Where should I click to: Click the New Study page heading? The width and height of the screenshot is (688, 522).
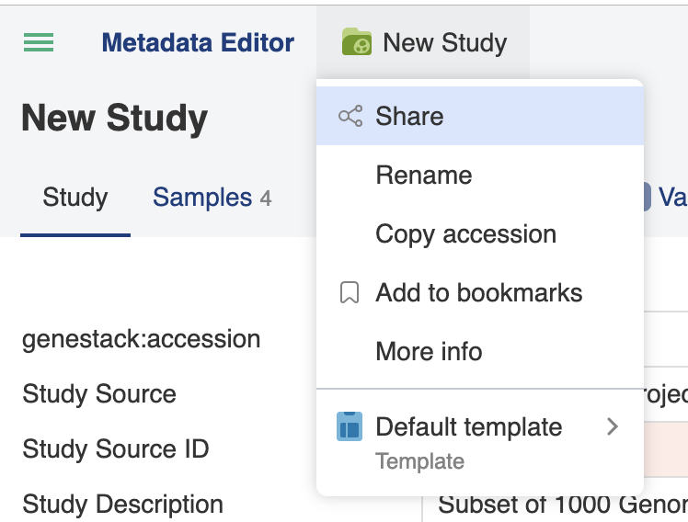tap(115, 118)
